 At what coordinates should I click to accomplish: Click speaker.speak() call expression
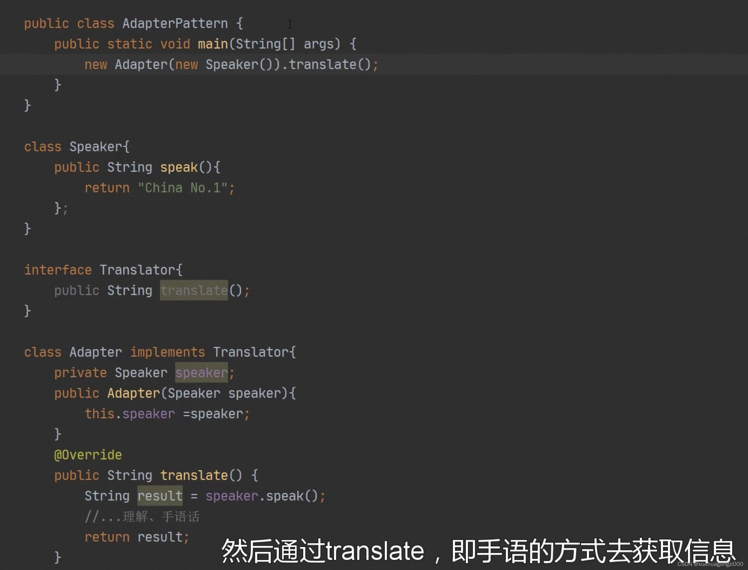pos(261,496)
